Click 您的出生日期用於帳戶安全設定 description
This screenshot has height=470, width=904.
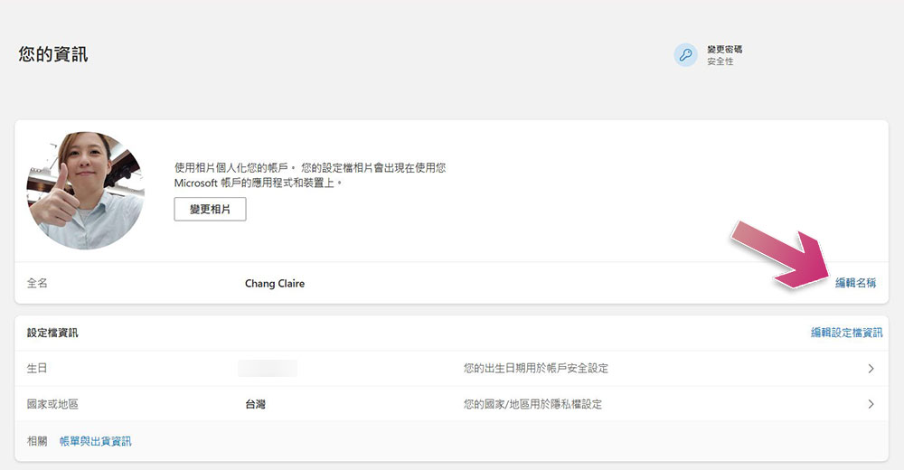click(535, 368)
